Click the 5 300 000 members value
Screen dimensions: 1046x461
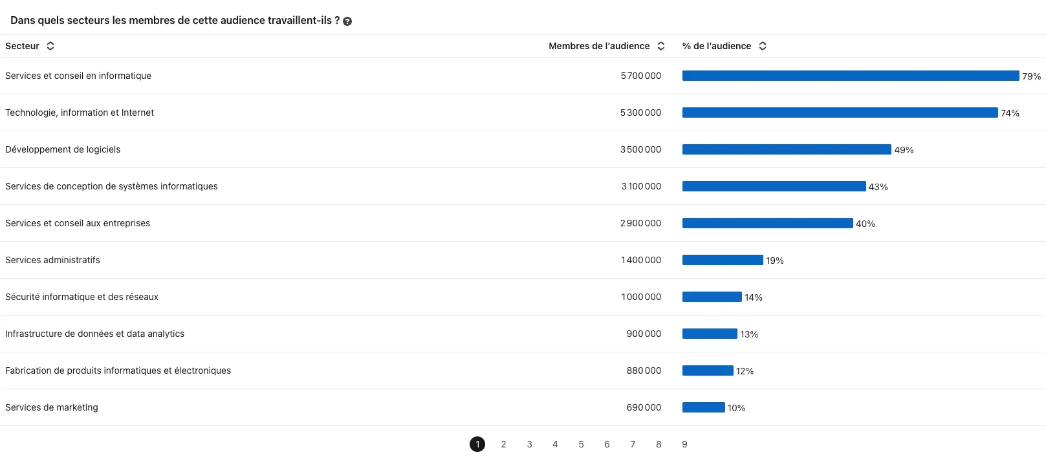coord(641,113)
